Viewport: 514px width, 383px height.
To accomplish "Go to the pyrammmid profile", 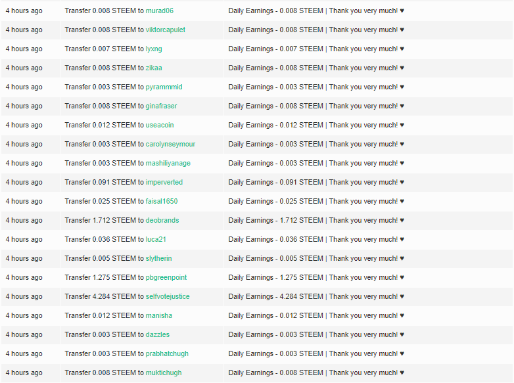I will coord(164,87).
